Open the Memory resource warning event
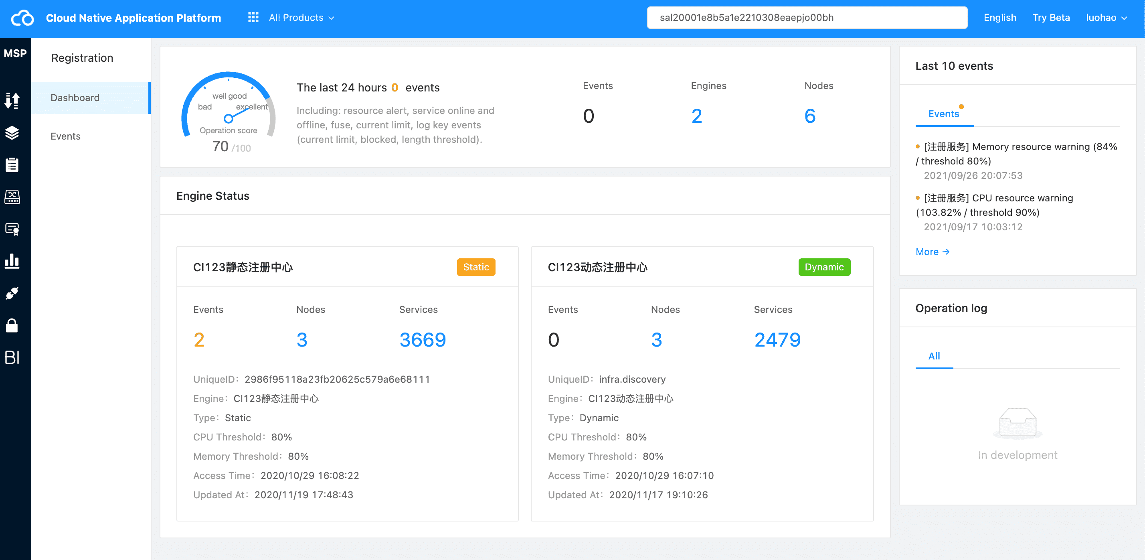1145x560 pixels. 1016,154
